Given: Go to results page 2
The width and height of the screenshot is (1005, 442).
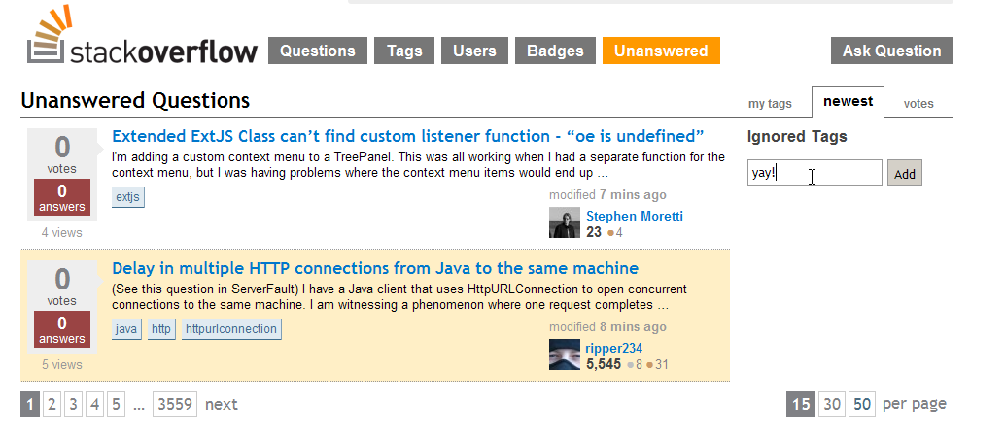Looking at the screenshot, I should (x=52, y=404).
